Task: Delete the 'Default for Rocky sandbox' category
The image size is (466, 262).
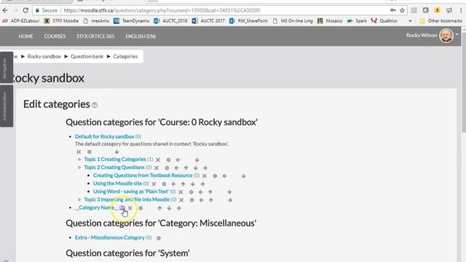Action: click(79, 152)
